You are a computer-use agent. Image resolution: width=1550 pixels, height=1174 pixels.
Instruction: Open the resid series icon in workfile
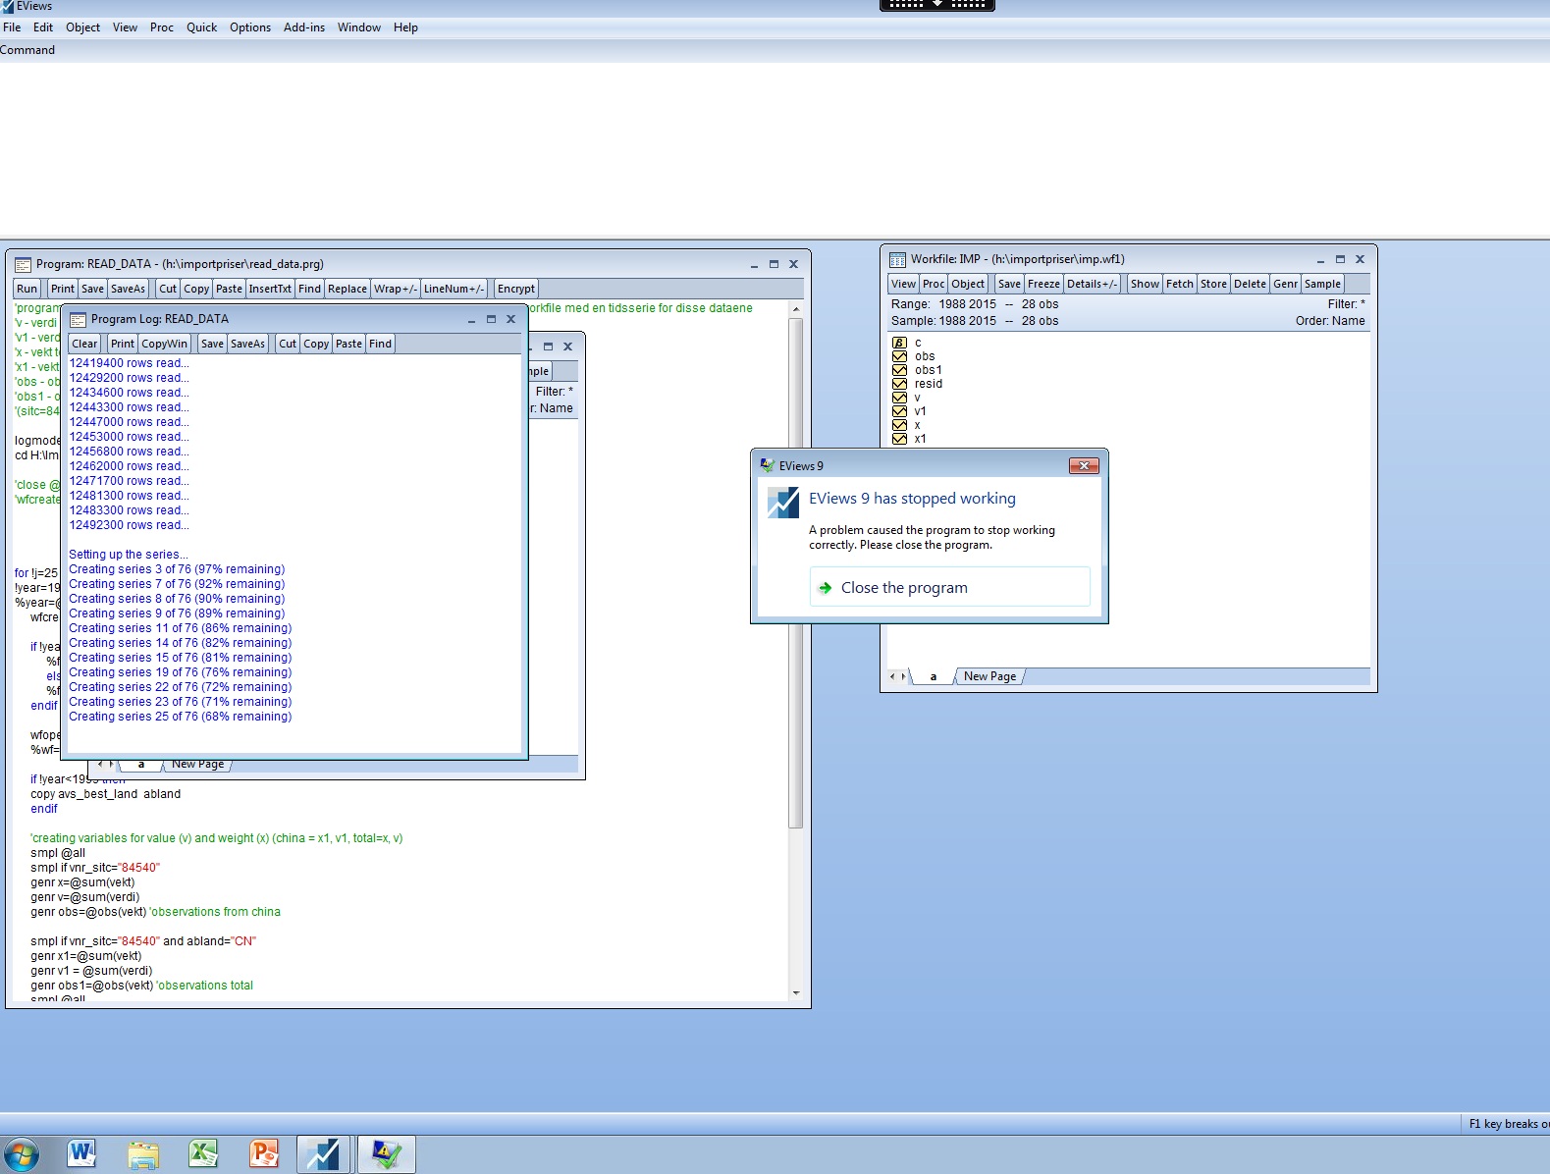[x=899, y=384]
